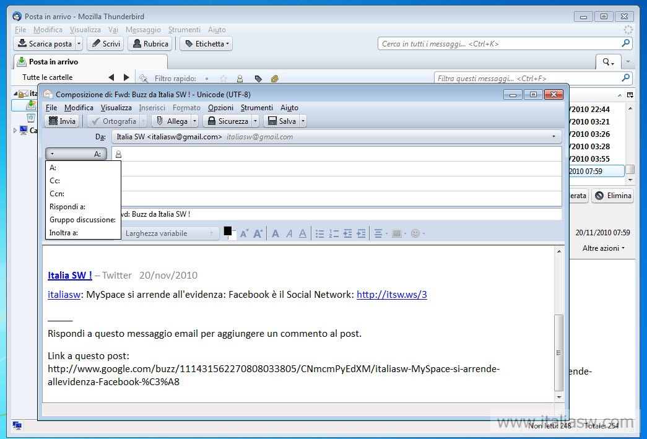Click the outdent text icon
The width and height of the screenshot is (647, 439).
point(347,233)
